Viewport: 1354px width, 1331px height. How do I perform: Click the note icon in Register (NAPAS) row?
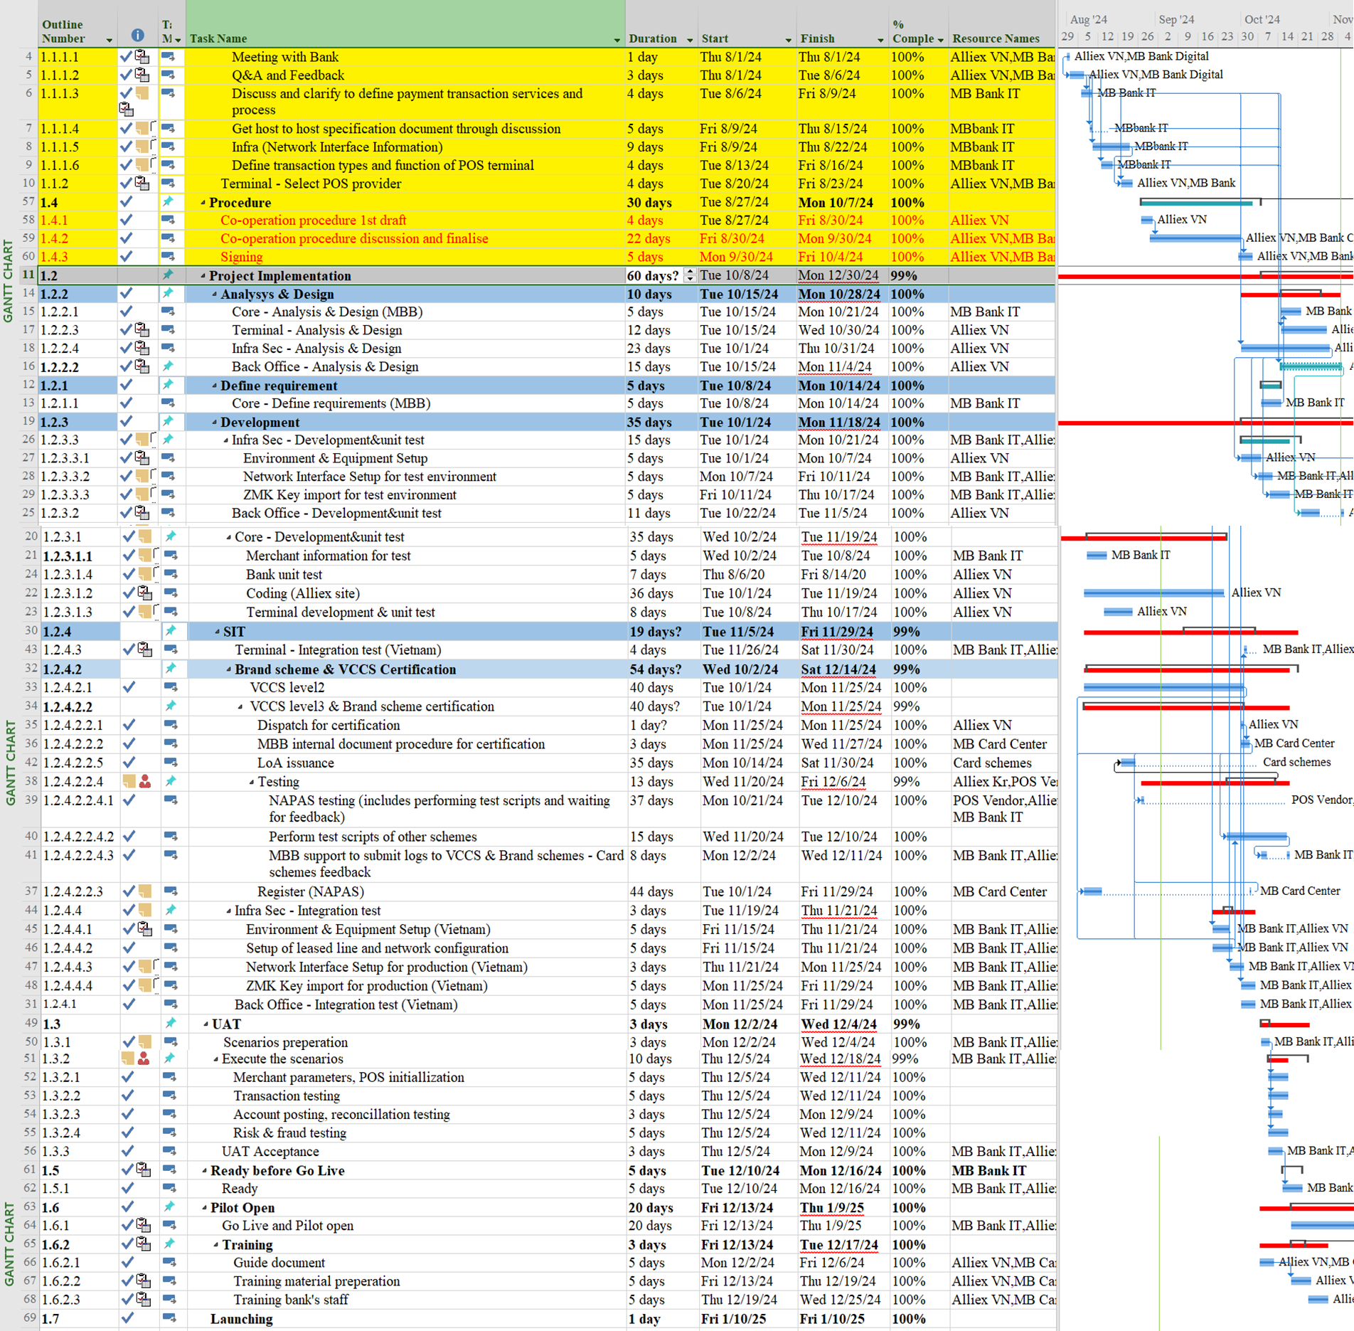tap(145, 891)
